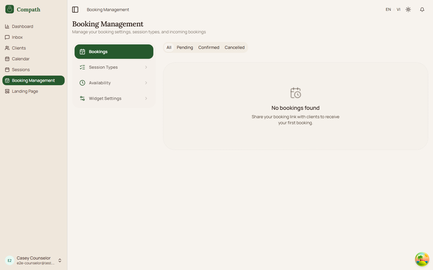Image resolution: width=433 pixels, height=270 pixels.
Task: View the Sessions page
Action: coord(20,70)
